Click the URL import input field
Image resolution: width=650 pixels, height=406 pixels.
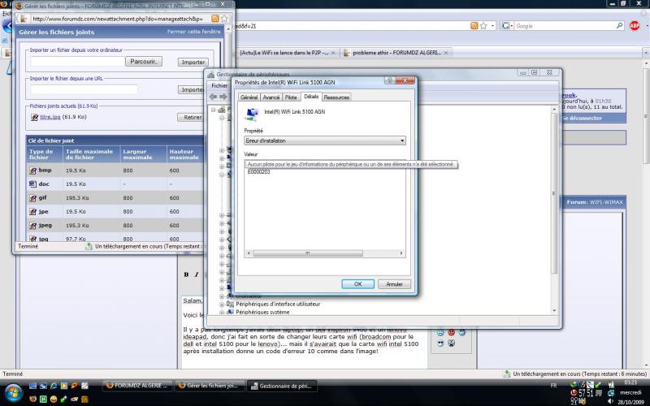coord(84,89)
